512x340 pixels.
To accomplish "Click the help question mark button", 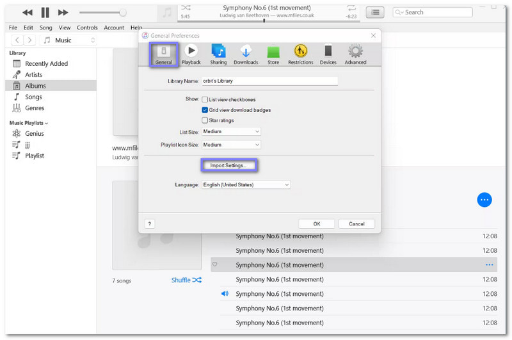I will coord(150,223).
